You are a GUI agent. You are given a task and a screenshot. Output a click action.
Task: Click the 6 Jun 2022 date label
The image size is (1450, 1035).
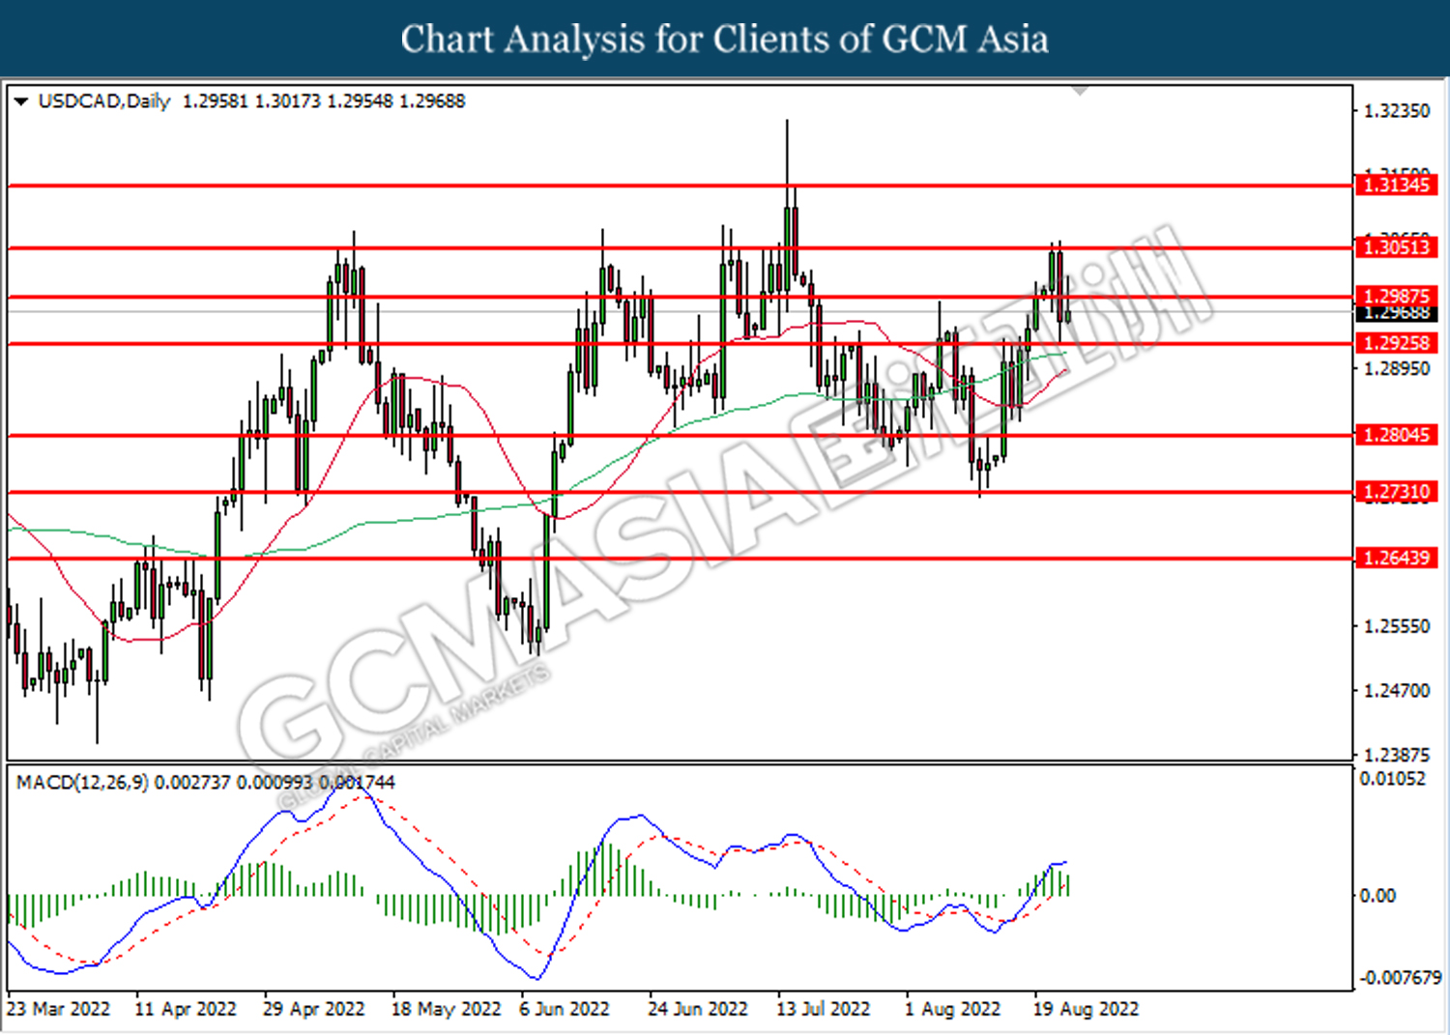pos(565,1009)
